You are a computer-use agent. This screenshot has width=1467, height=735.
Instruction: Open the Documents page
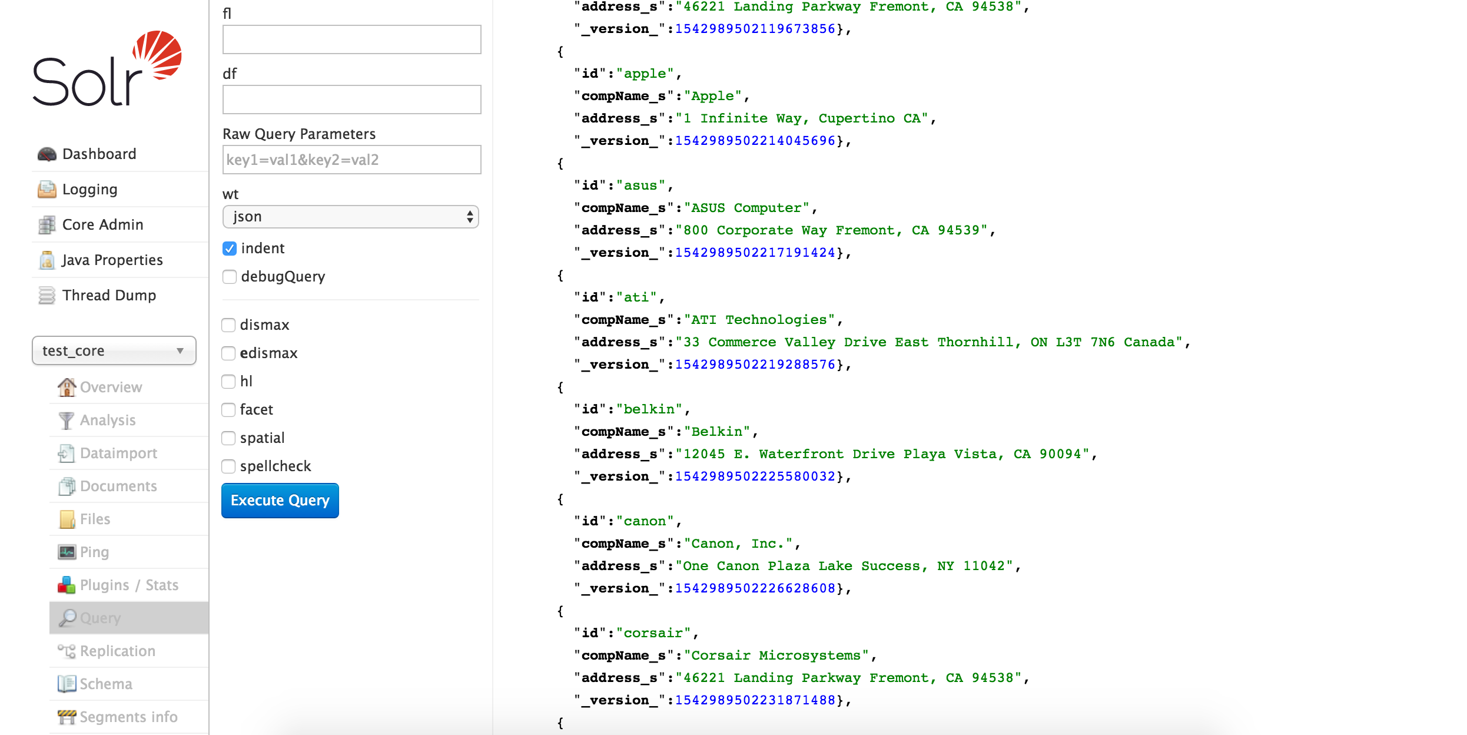tap(118, 486)
